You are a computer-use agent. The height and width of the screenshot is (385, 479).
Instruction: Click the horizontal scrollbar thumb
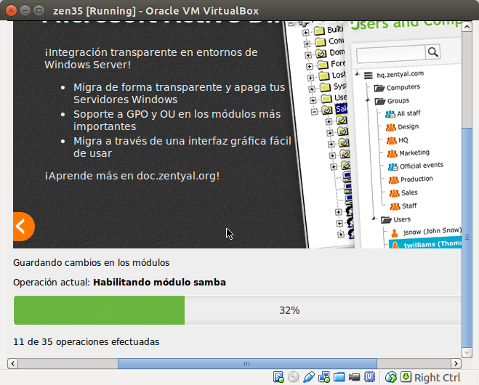click(x=247, y=363)
